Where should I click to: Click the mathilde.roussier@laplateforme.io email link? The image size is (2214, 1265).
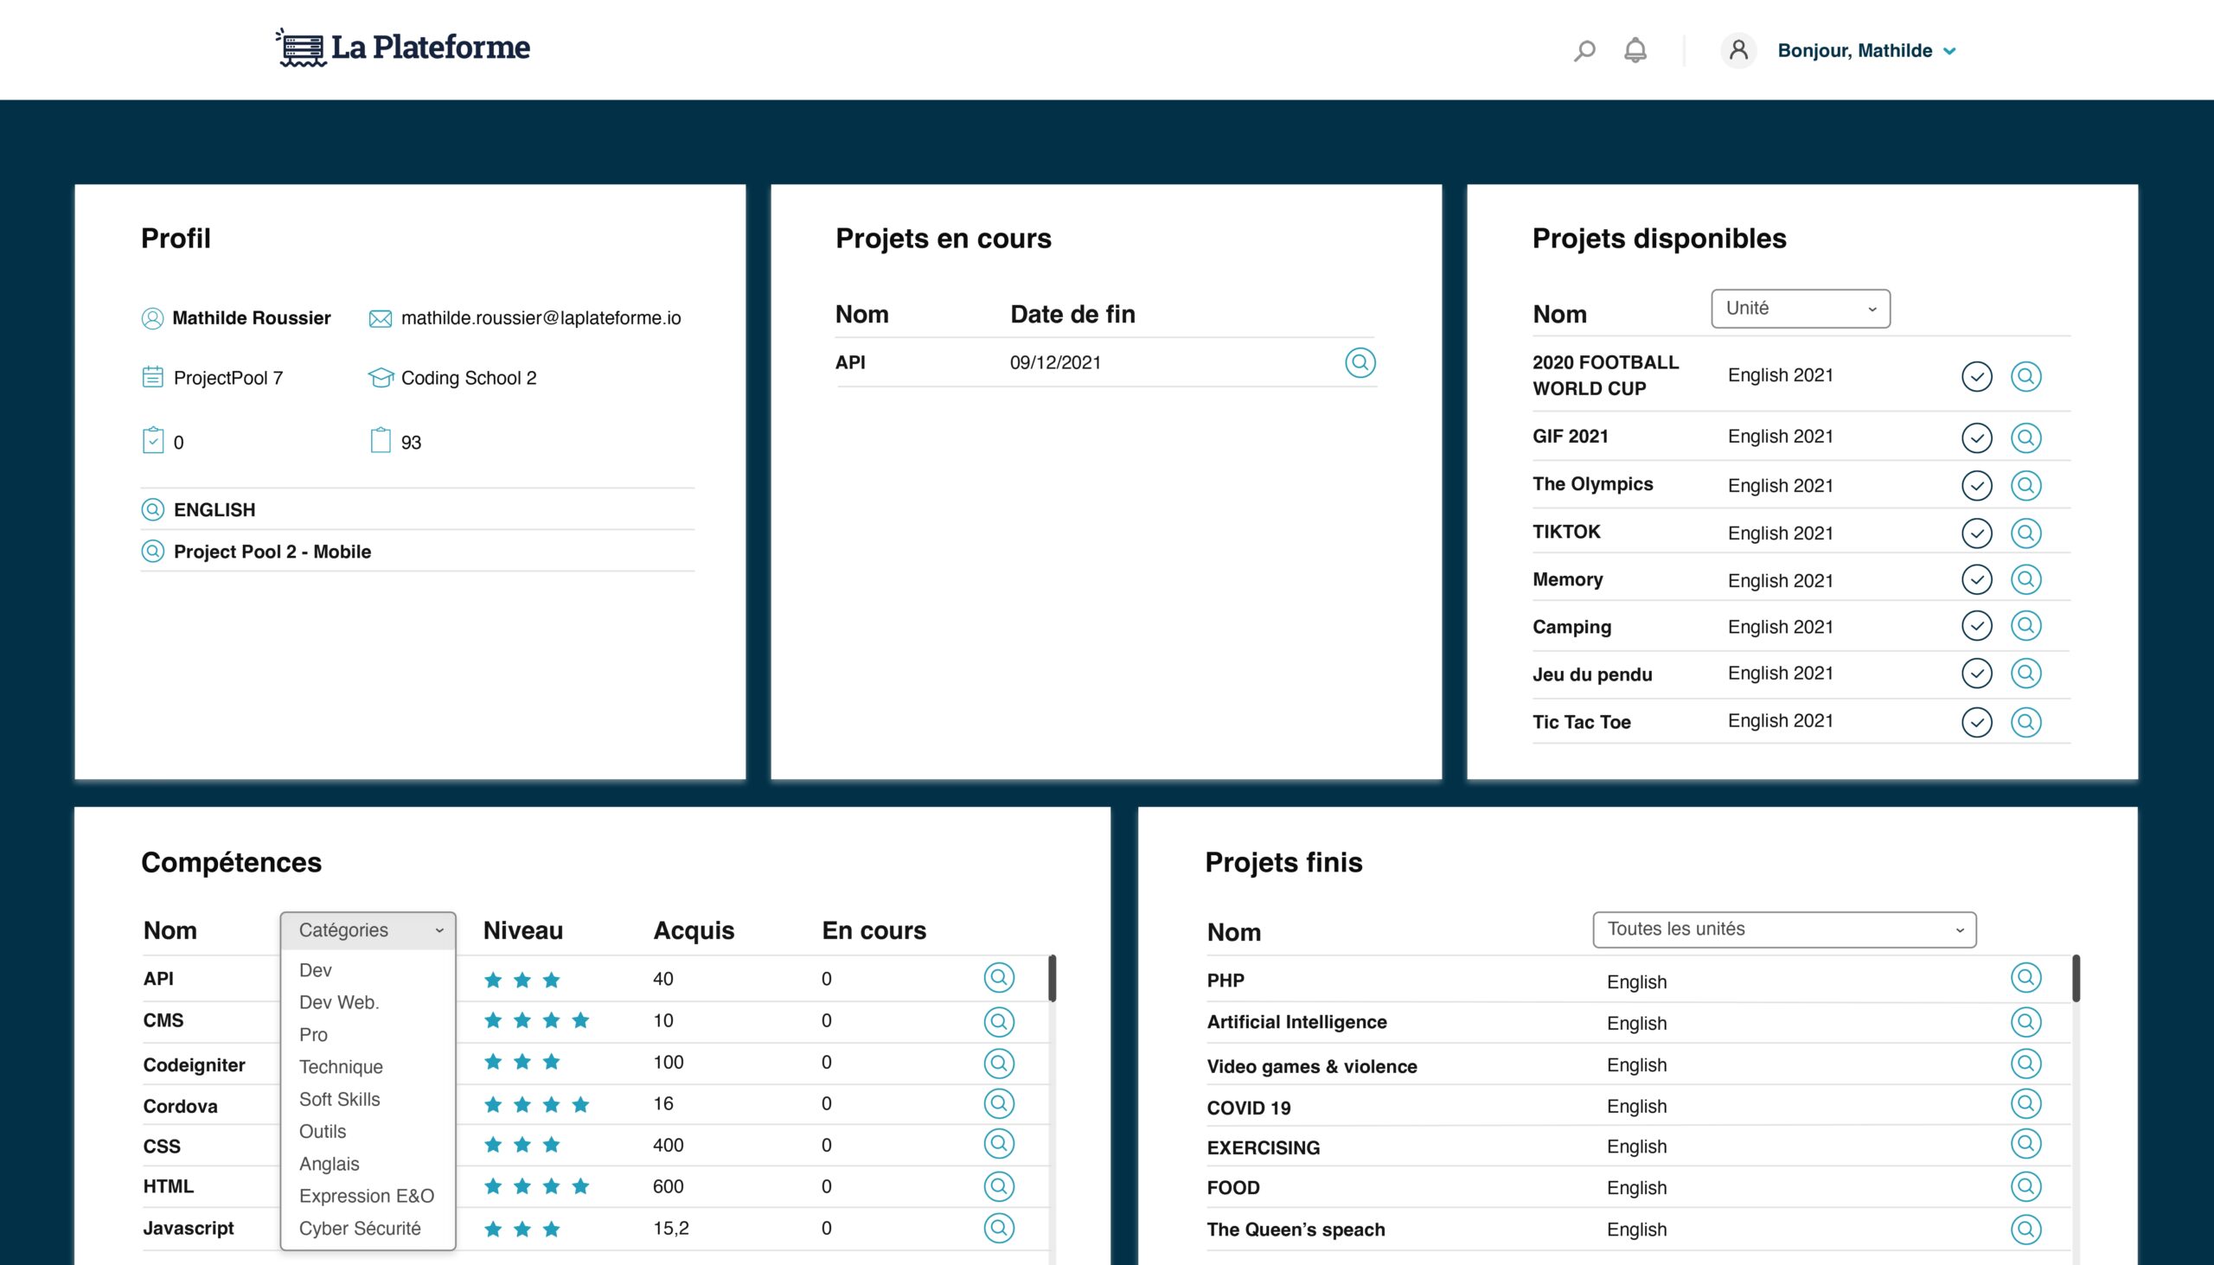[x=541, y=318]
